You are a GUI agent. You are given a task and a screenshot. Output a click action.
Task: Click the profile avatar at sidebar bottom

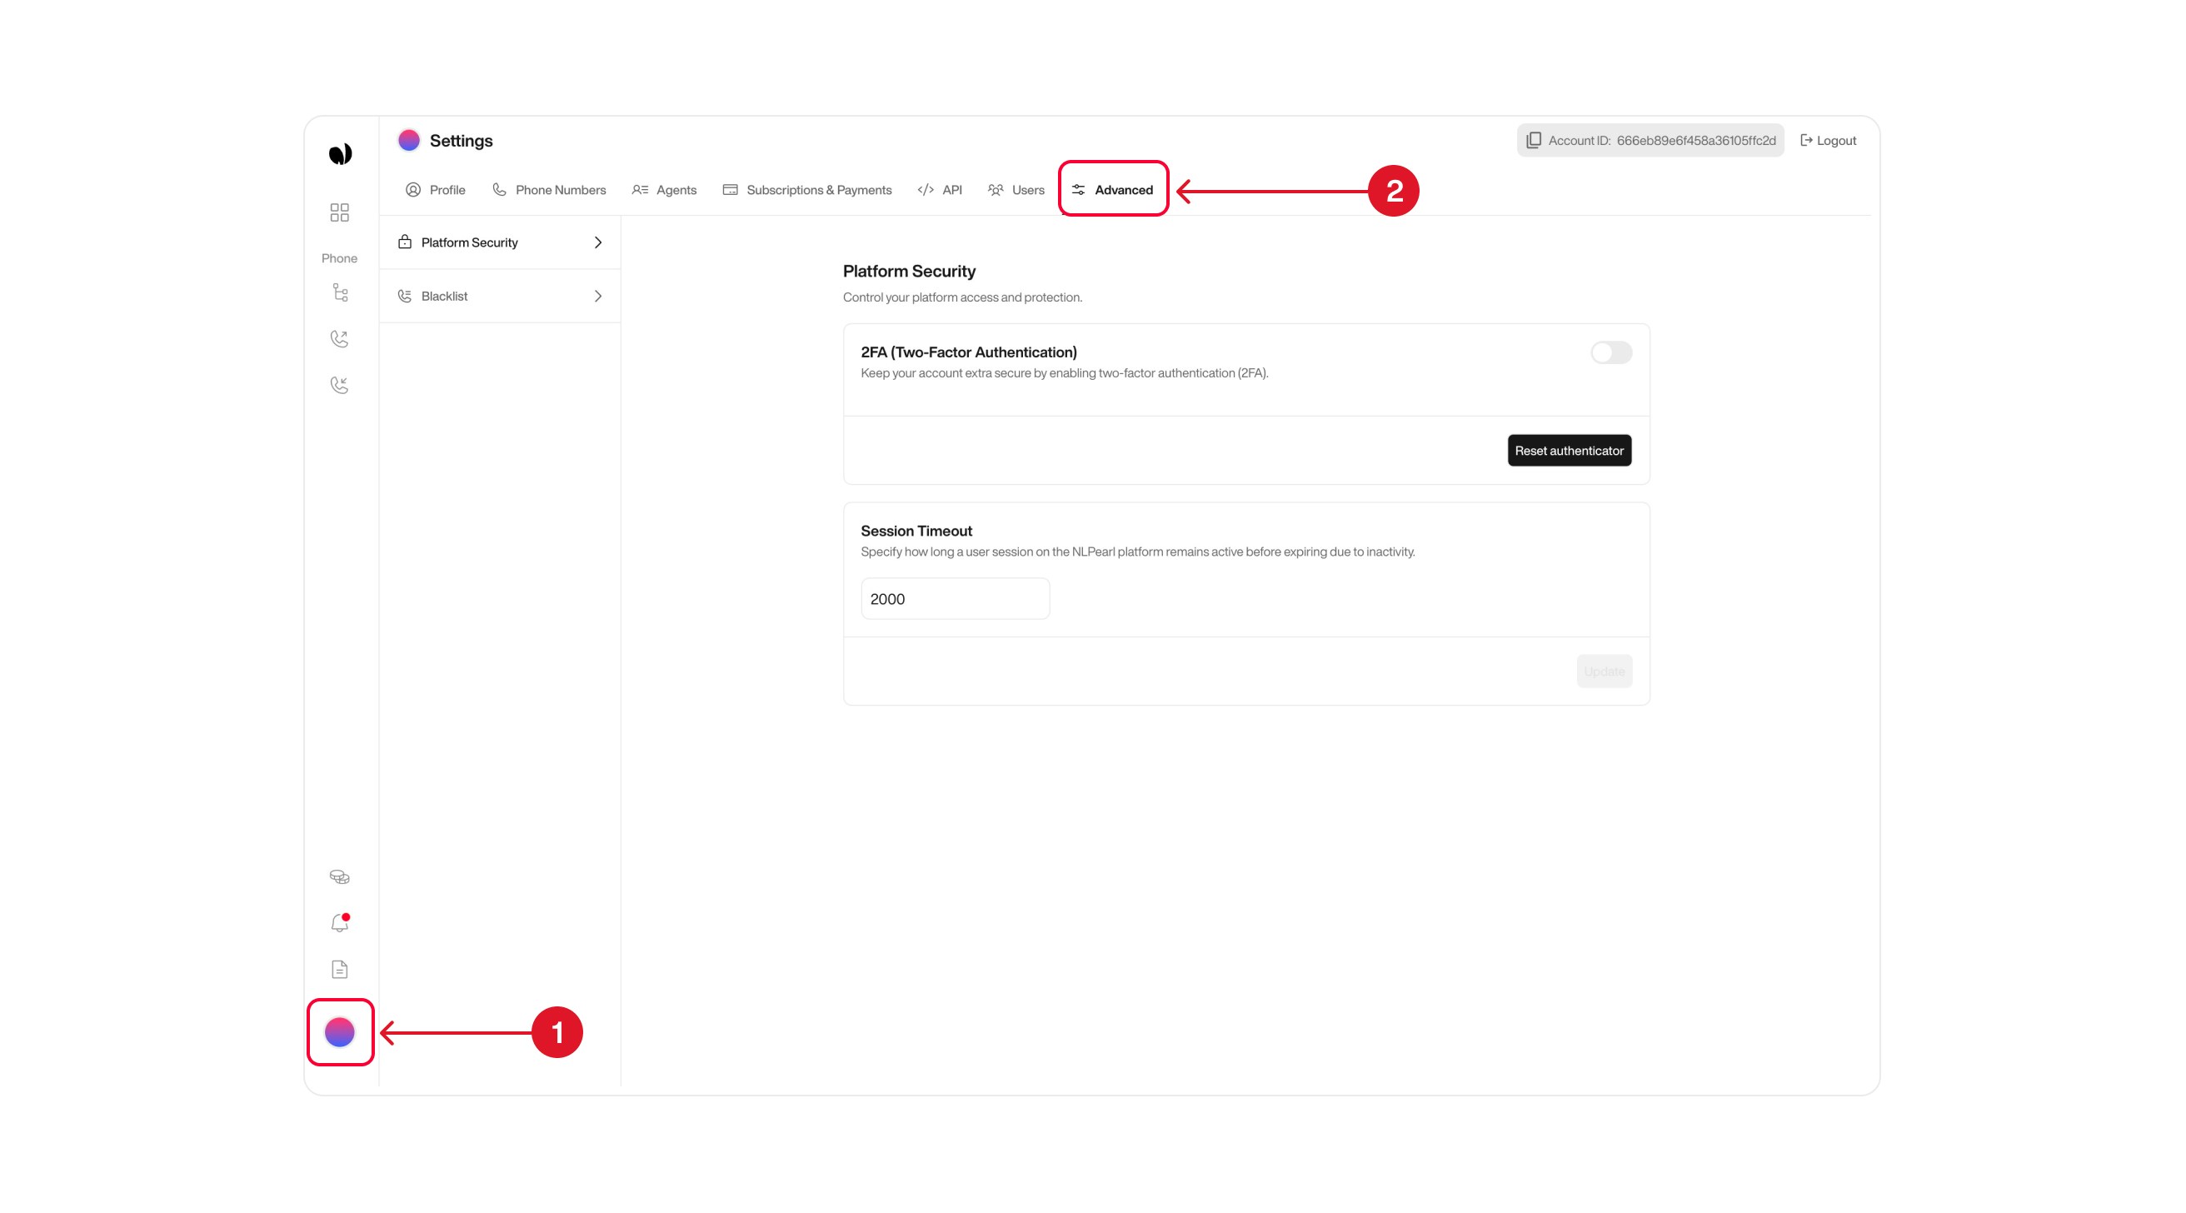[x=339, y=1033]
